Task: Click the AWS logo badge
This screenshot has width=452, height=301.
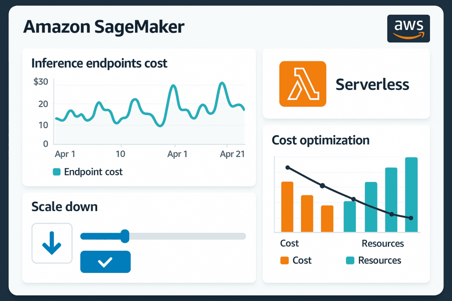Action: coord(408,29)
